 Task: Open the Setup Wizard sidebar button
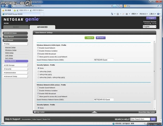click(x=15, y=37)
